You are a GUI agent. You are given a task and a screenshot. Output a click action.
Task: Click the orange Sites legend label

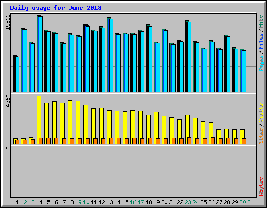tap(261, 136)
